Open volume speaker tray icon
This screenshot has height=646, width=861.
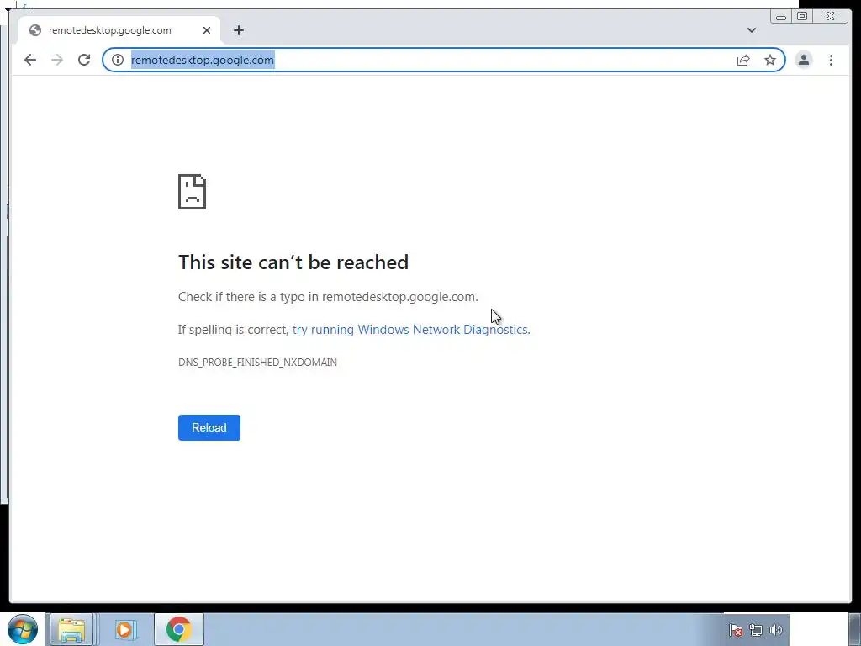[775, 630]
